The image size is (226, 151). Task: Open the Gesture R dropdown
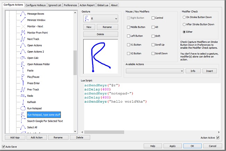point(102,18)
